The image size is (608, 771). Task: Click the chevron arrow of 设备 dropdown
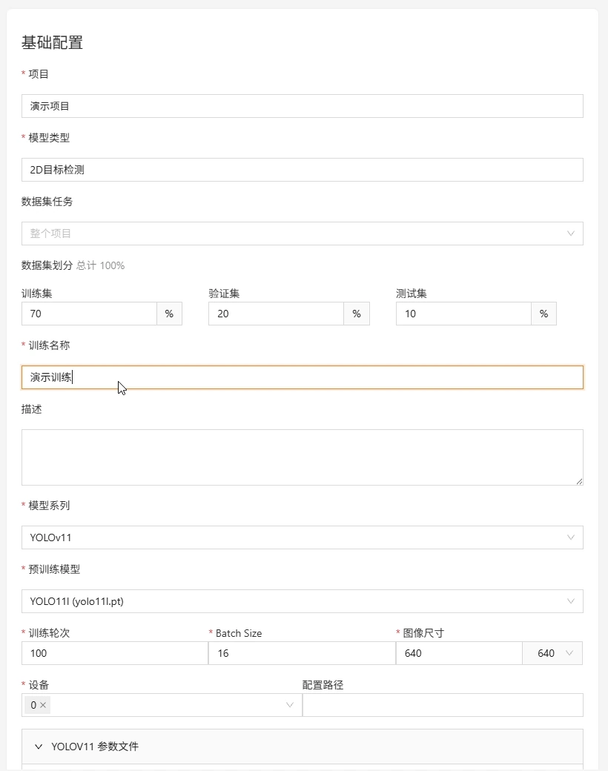pyautogui.click(x=290, y=705)
